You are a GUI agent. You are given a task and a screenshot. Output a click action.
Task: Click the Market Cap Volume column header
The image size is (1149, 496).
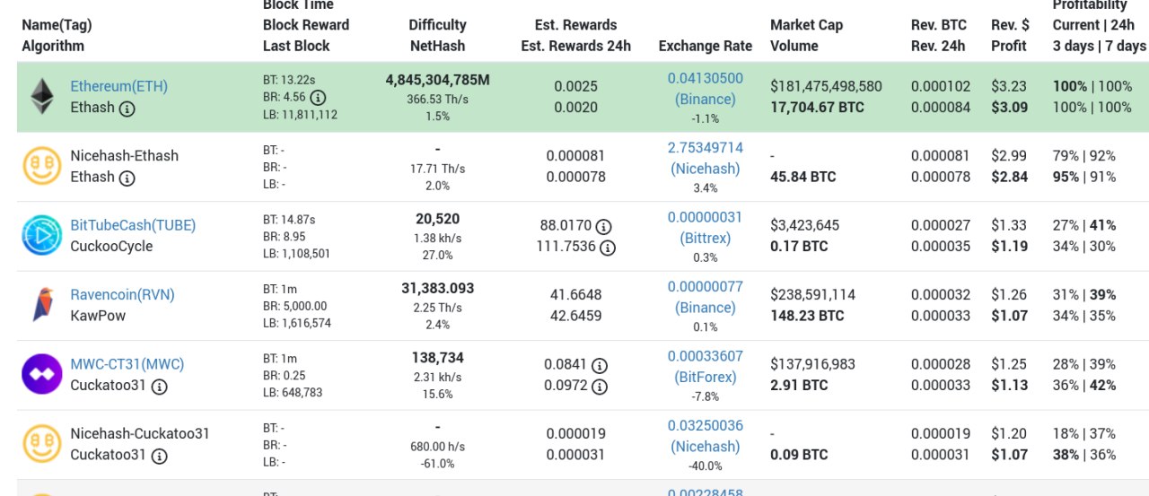(x=806, y=35)
